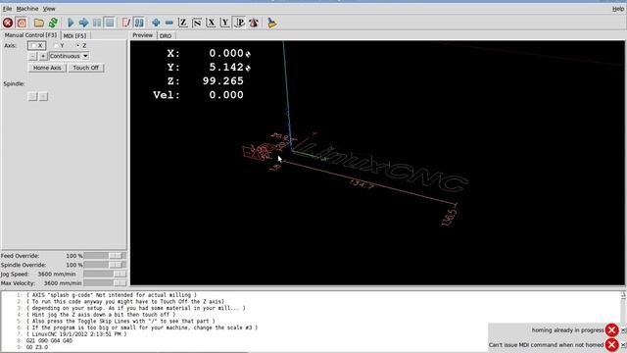The width and height of the screenshot is (627, 353).
Task: Open a G-code file with the folder icon
Action: point(39,23)
